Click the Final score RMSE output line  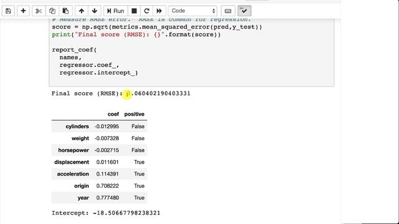click(121, 93)
